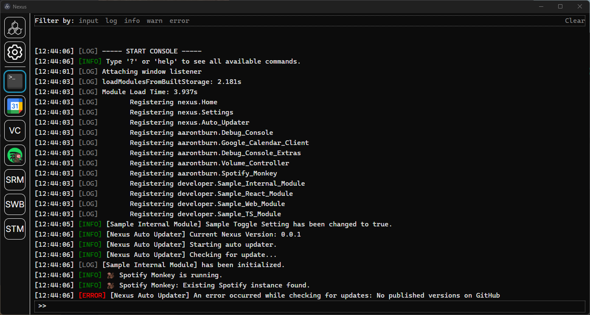Maximize the Nexus window
The width and height of the screenshot is (590, 315).
560,6
